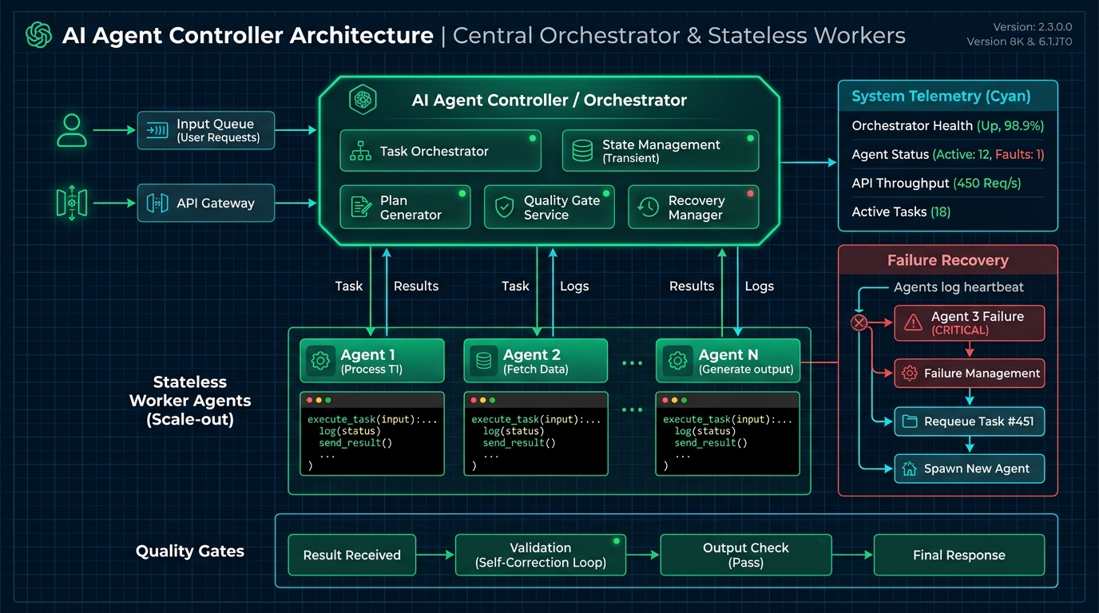The width and height of the screenshot is (1099, 613).
Task: Click the Orchestrator Health (Up, 98.9%) row
Action: [x=947, y=125]
